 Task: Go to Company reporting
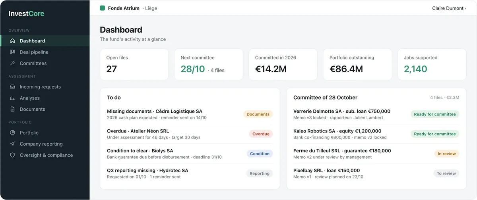[45, 144]
